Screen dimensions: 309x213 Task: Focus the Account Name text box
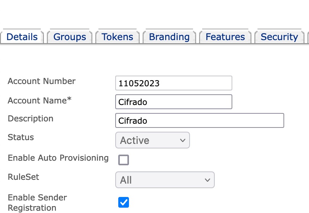174,102
